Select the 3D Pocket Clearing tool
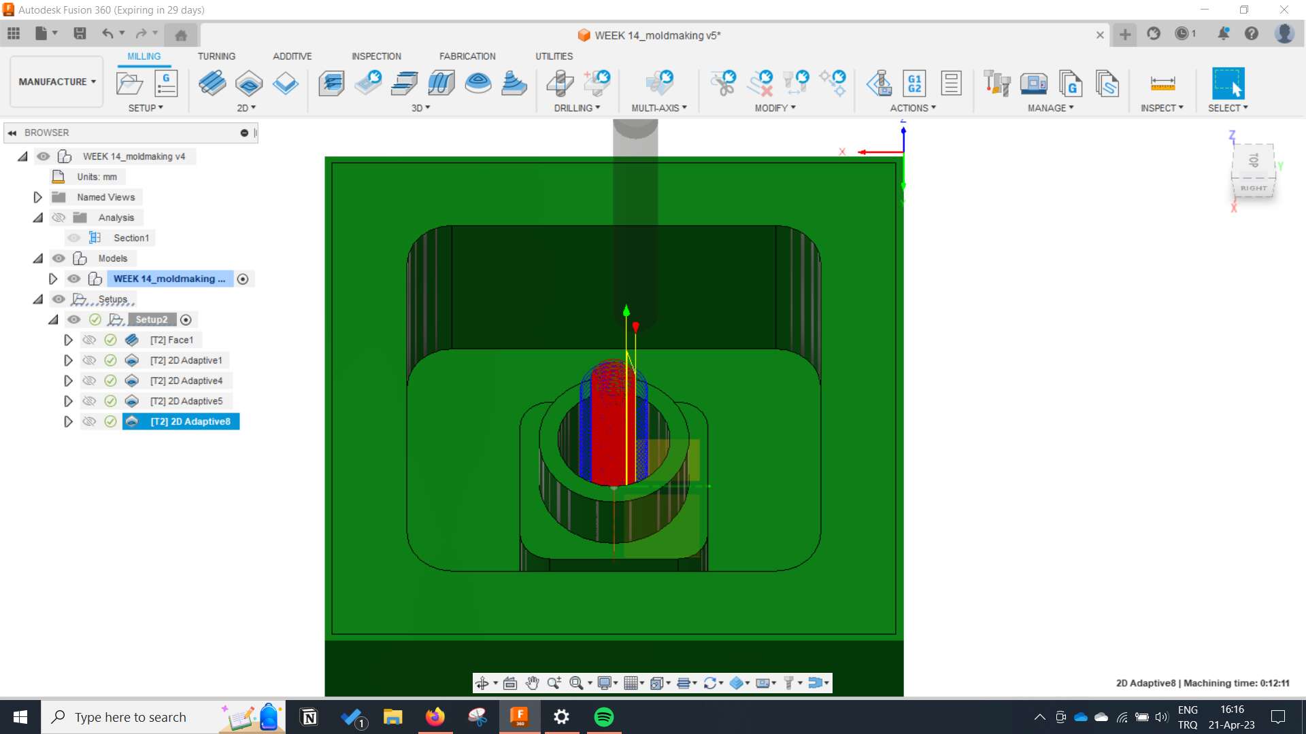Image resolution: width=1306 pixels, height=734 pixels. pyautogui.click(x=368, y=84)
